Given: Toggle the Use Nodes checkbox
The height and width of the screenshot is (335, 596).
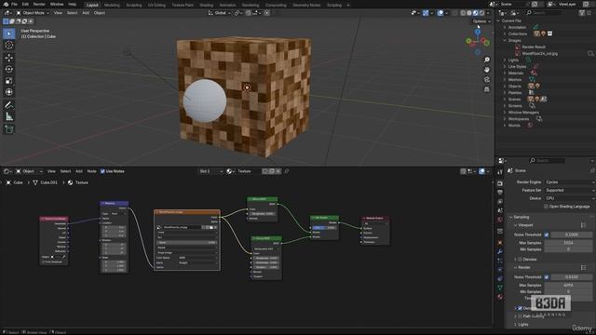Looking at the screenshot, I should 102,171.
